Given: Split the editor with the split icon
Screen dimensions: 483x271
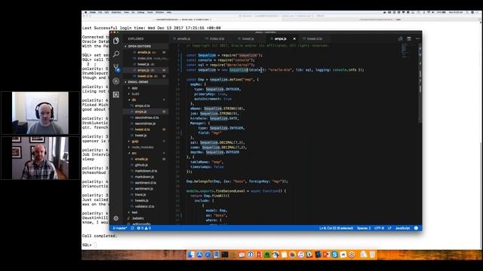Looking at the screenshot, I should (409, 38).
